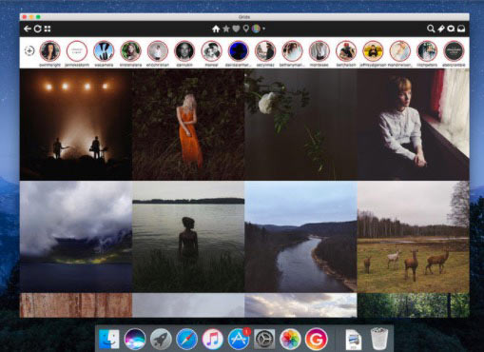Open the heart likes icon
Screen dimensions: 484x352
236,29
